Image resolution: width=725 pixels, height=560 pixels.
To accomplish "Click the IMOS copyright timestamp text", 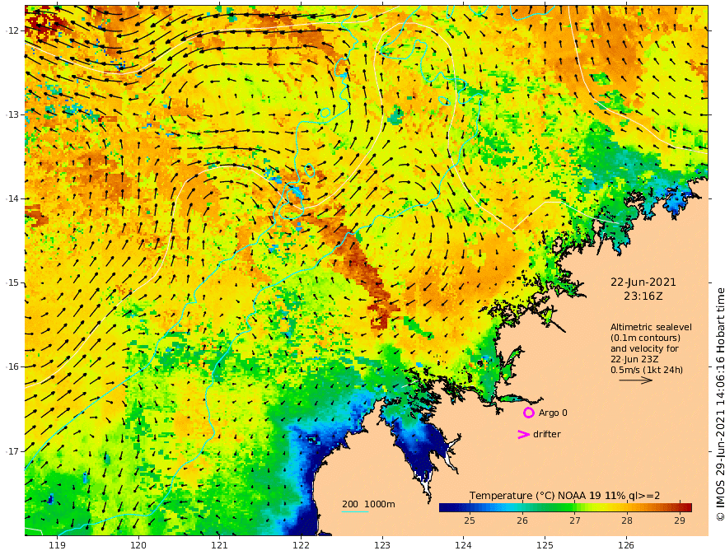I will (x=720, y=404).
